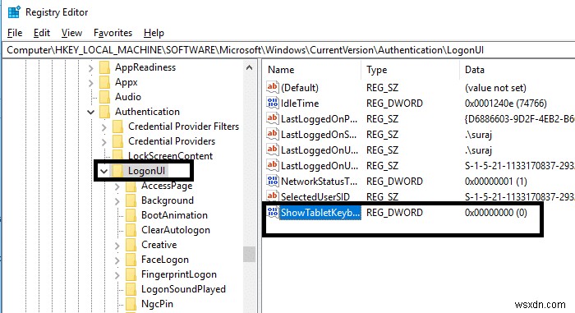Open the Edit menu
The width and height of the screenshot is (575, 313).
[x=41, y=33]
